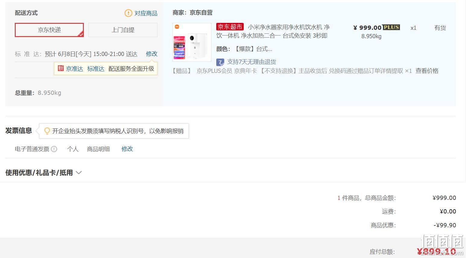The height and width of the screenshot is (258, 466).
Task: Click the 有货 stock status
Action: (440, 28)
